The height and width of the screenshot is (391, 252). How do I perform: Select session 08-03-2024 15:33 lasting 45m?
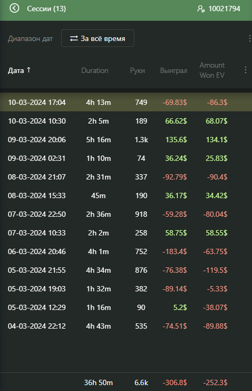point(126,195)
